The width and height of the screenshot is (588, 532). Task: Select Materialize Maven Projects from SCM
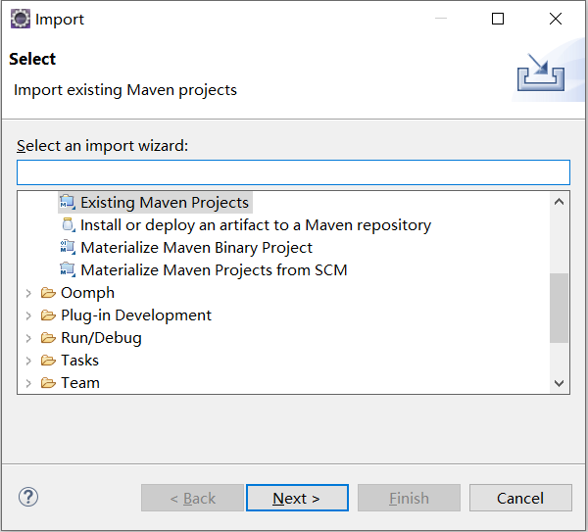point(214,270)
